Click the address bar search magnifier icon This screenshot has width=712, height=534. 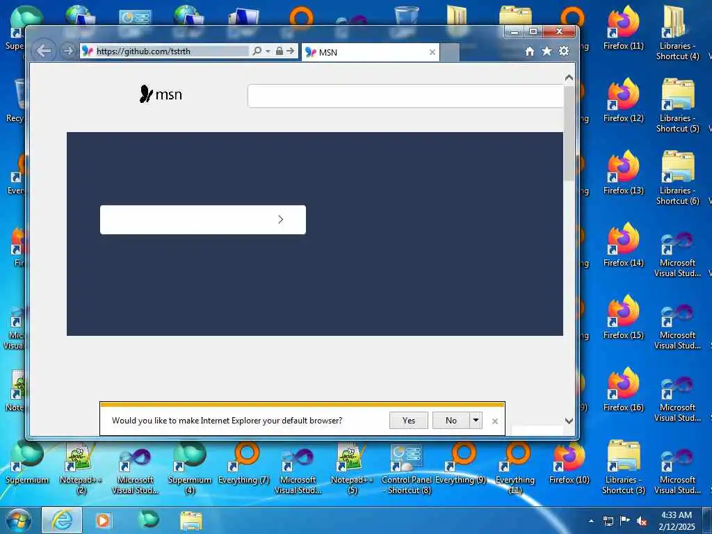[257, 51]
